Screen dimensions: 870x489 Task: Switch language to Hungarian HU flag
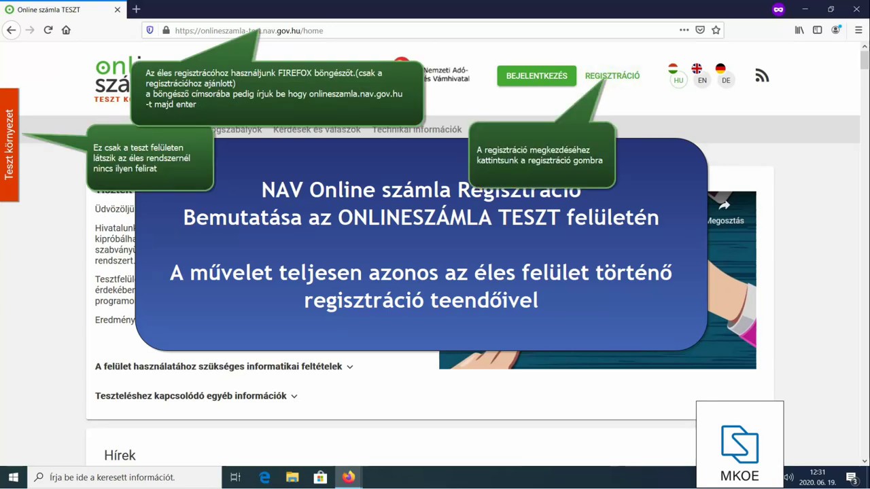tap(678, 75)
